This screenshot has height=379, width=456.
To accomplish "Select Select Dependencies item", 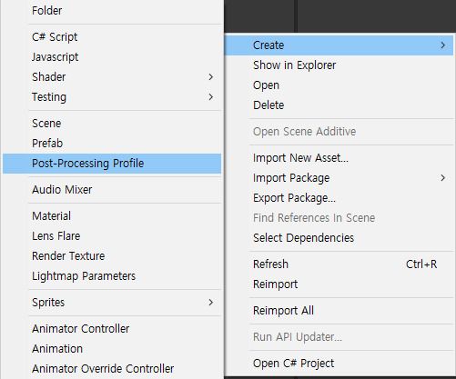I will click(339, 238).
